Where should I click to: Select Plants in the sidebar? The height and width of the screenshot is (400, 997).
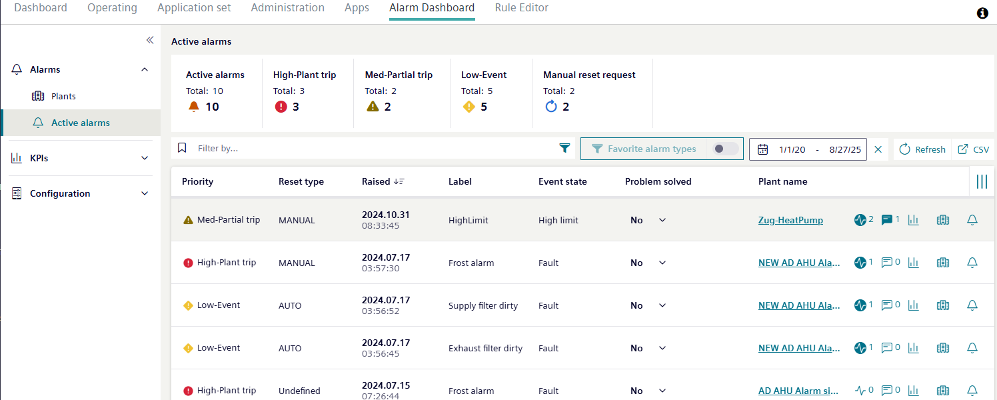(63, 96)
